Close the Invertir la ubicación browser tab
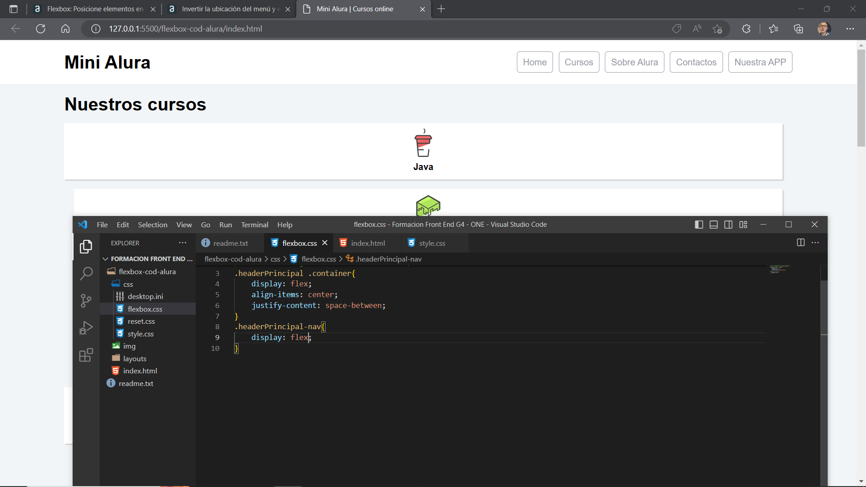The image size is (866, 487). coord(288,9)
